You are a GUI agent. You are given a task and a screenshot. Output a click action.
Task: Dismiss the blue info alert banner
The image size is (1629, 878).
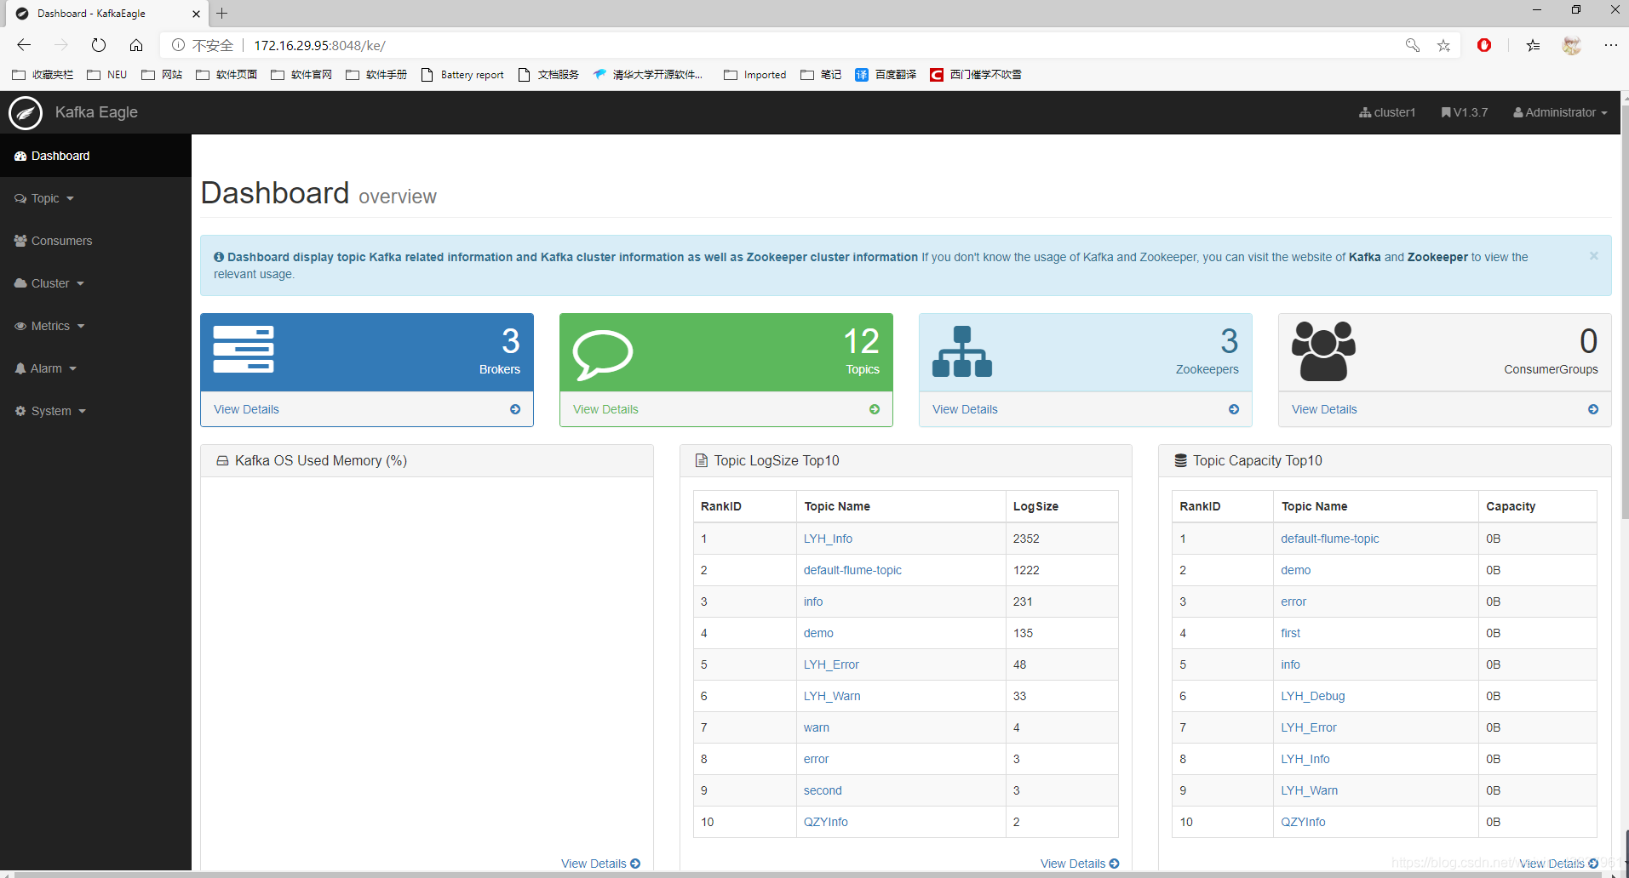(x=1593, y=256)
